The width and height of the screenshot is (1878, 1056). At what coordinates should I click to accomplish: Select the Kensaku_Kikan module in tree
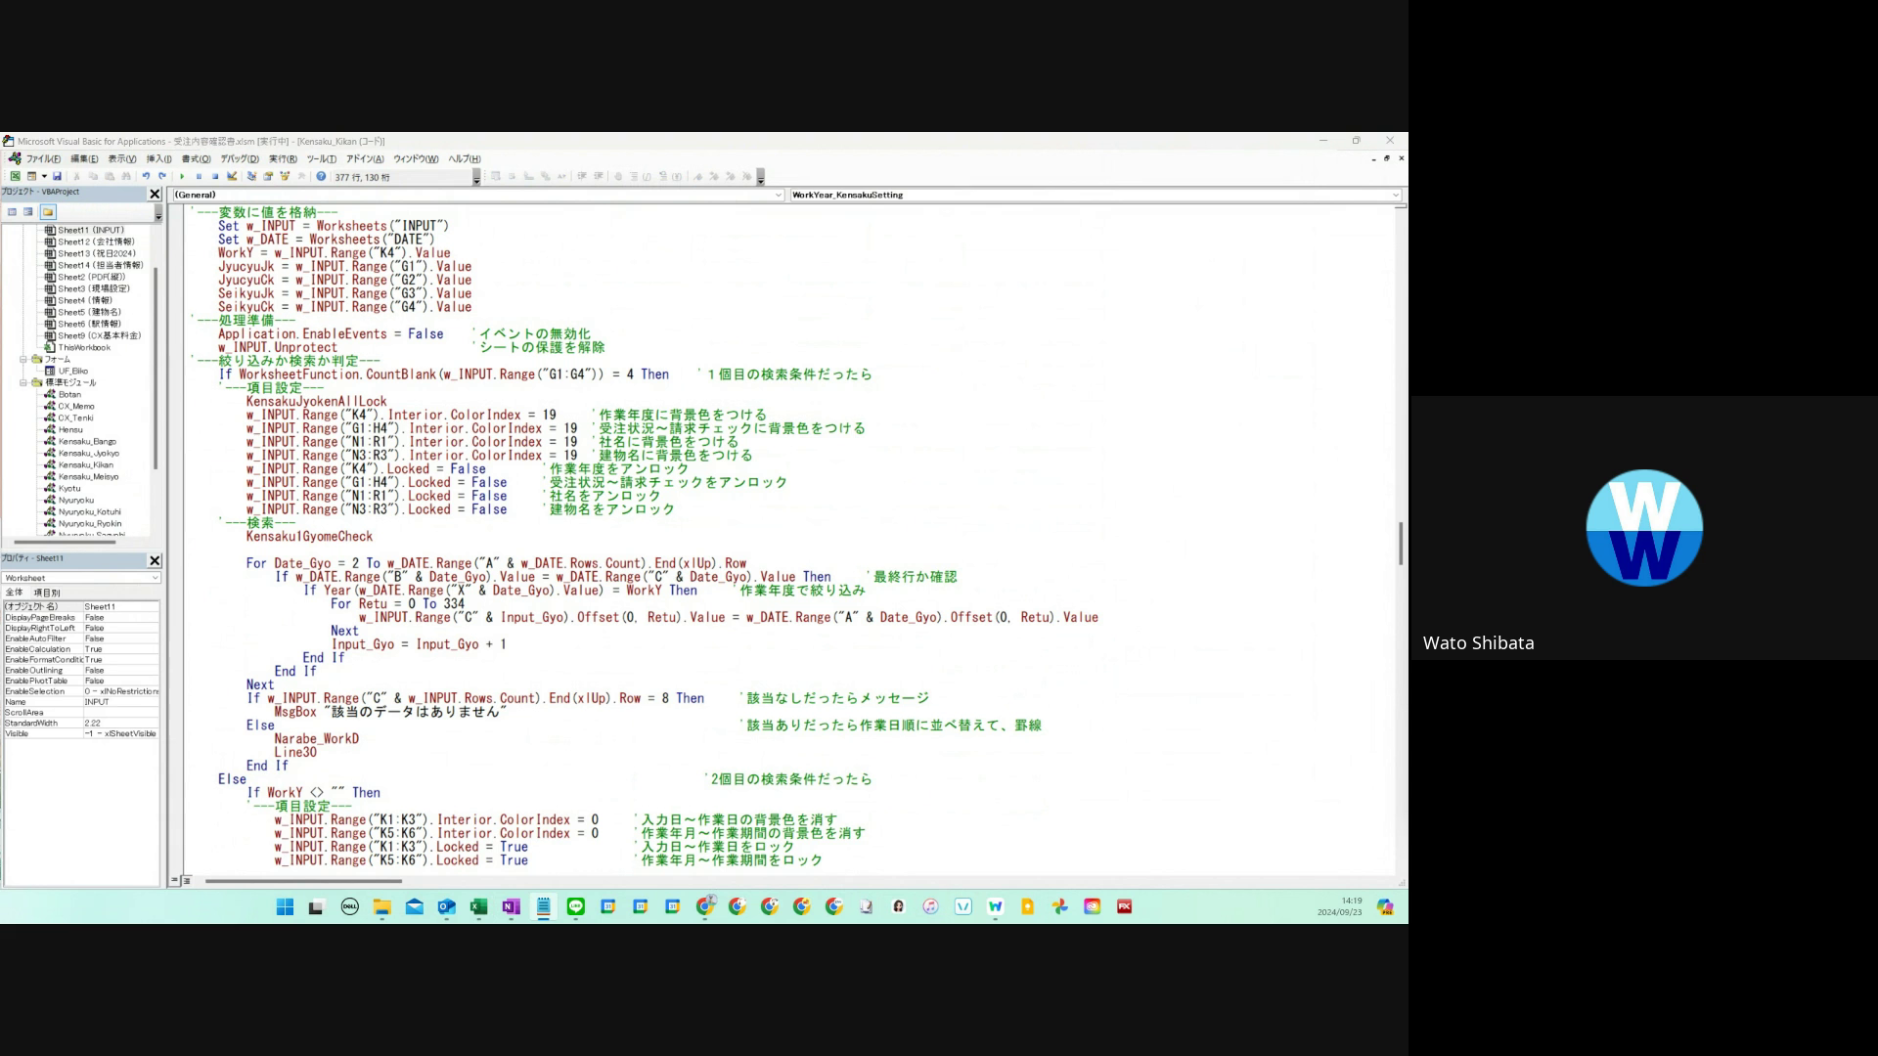tap(85, 465)
